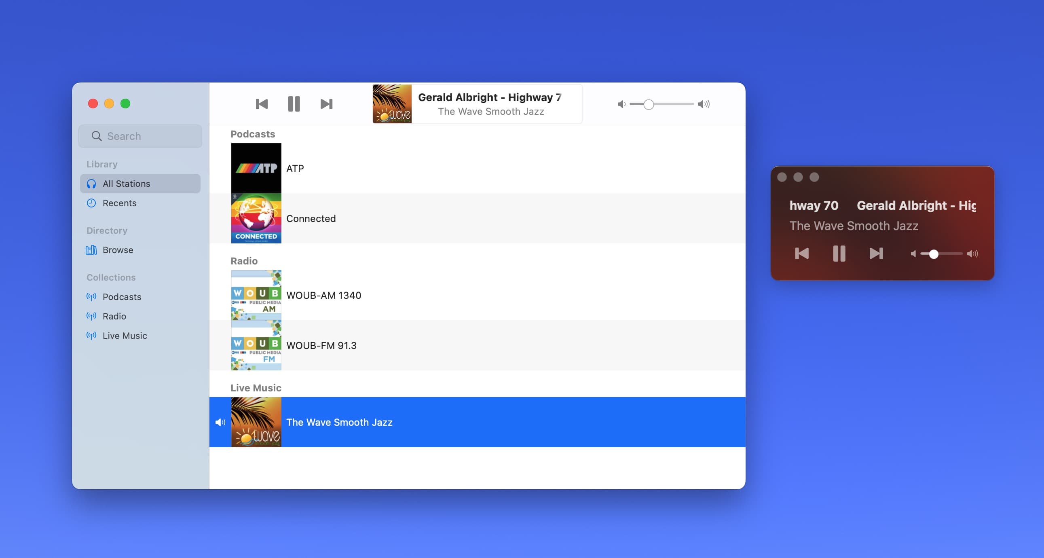
Task: Open the Live Music collection
Action: pyautogui.click(x=125, y=336)
